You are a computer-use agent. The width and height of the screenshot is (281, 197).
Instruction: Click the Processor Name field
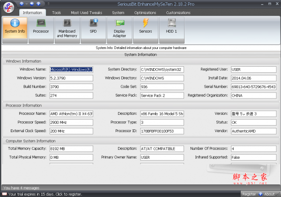(71, 114)
